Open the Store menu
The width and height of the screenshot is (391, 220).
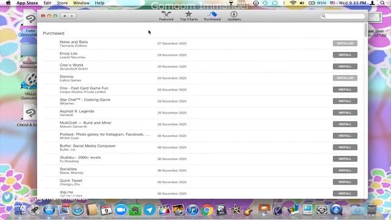point(62,3)
